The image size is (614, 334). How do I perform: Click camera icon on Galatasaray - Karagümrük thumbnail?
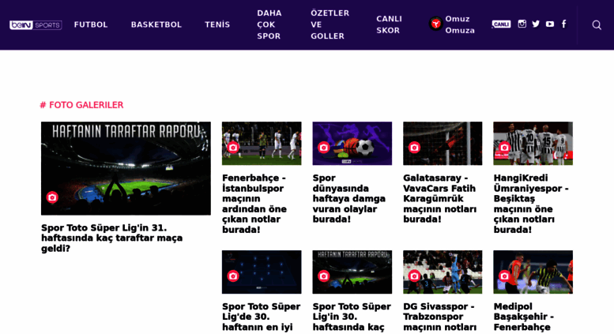point(414,148)
